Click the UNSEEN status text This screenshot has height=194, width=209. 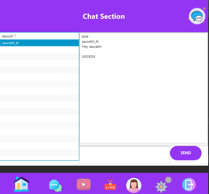(88, 57)
